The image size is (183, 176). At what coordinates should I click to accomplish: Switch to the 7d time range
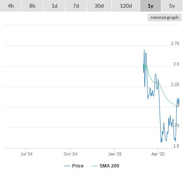click(76, 6)
